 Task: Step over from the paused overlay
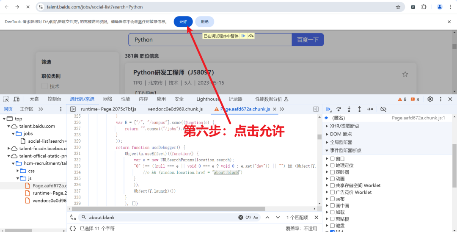click(251, 36)
